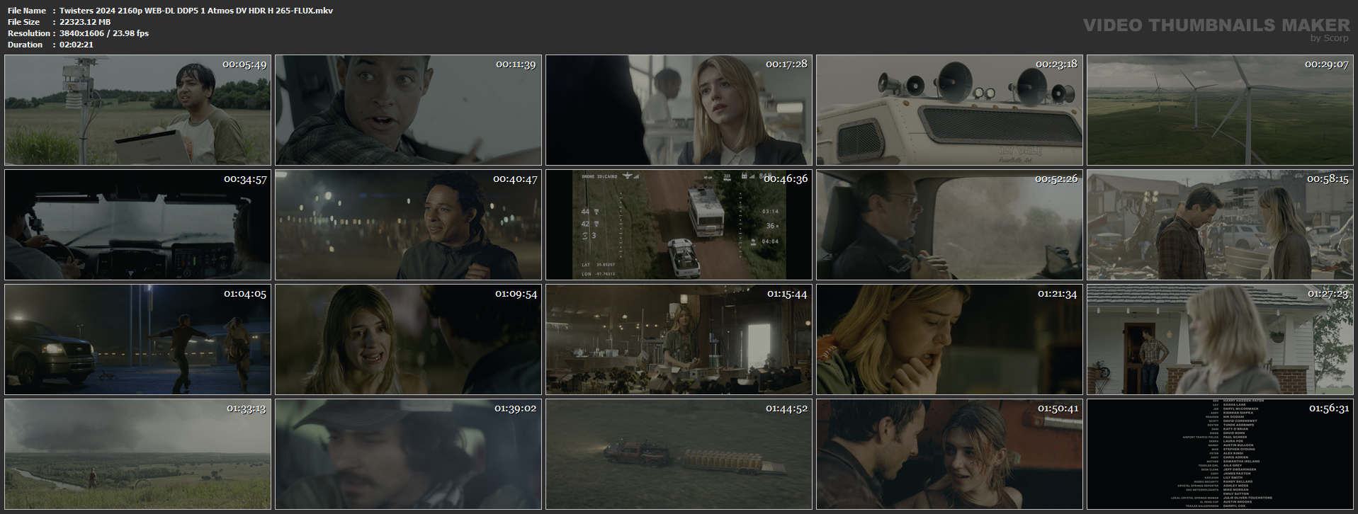Image resolution: width=1358 pixels, height=514 pixels.
Task: Click the file size value 22323.12 MB
Action: coord(85,22)
